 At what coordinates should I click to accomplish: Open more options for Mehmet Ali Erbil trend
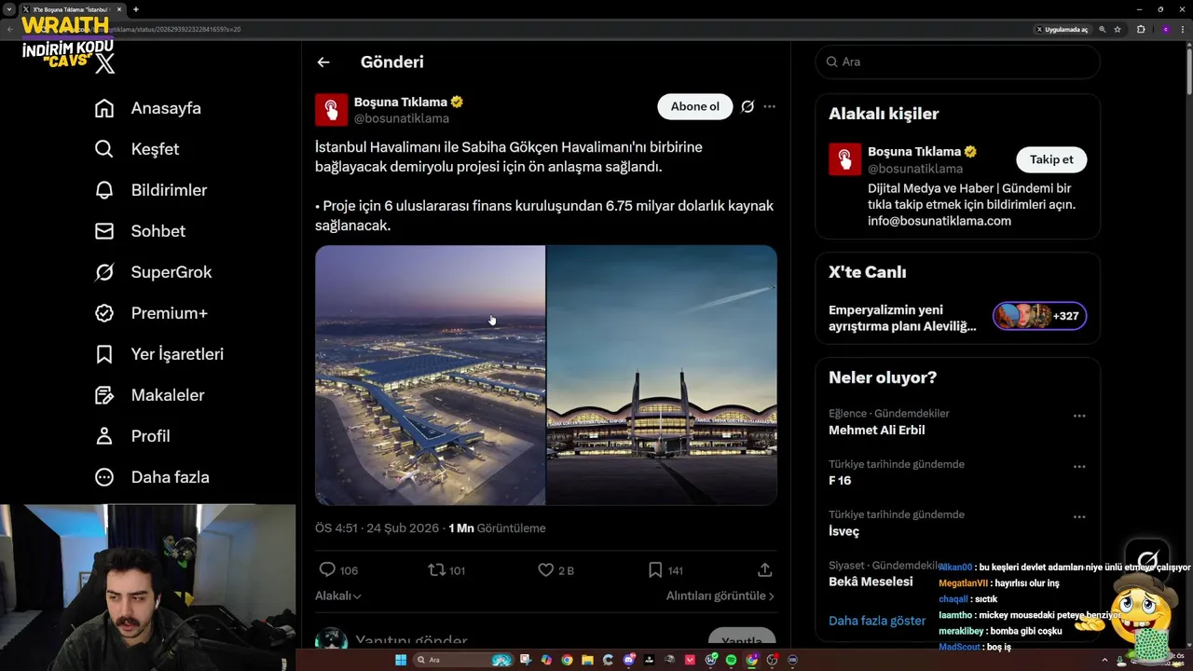[1079, 416]
